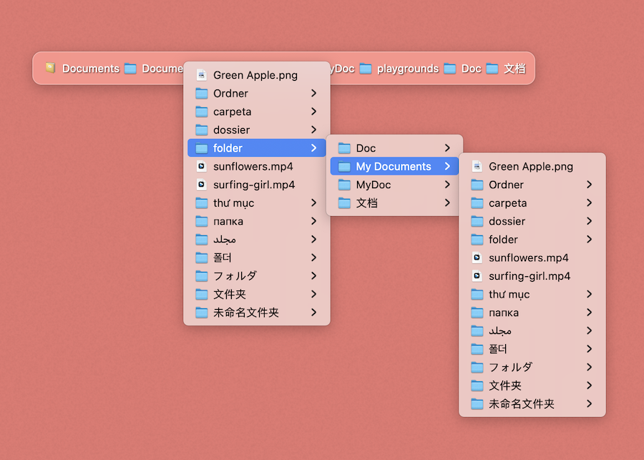
Task: Click the MyDoc folder icon in middle submenu
Action: click(x=344, y=185)
